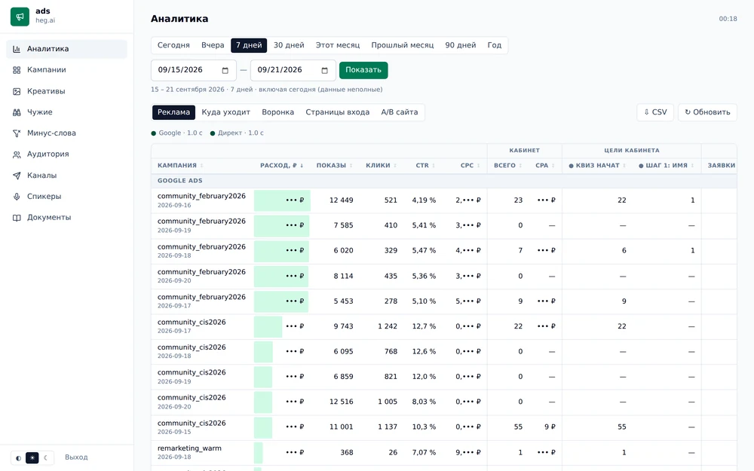Sort table by Клики column

382,165
